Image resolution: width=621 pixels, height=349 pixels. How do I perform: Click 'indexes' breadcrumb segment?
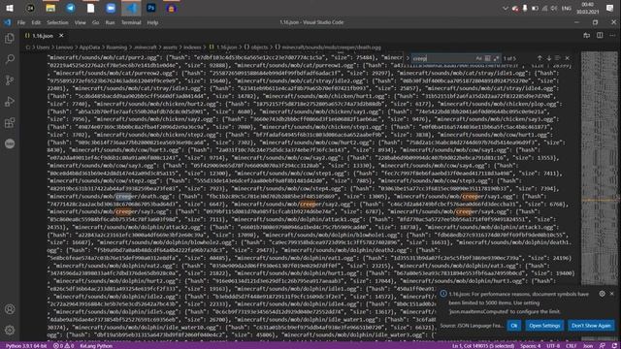tap(192, 48)
